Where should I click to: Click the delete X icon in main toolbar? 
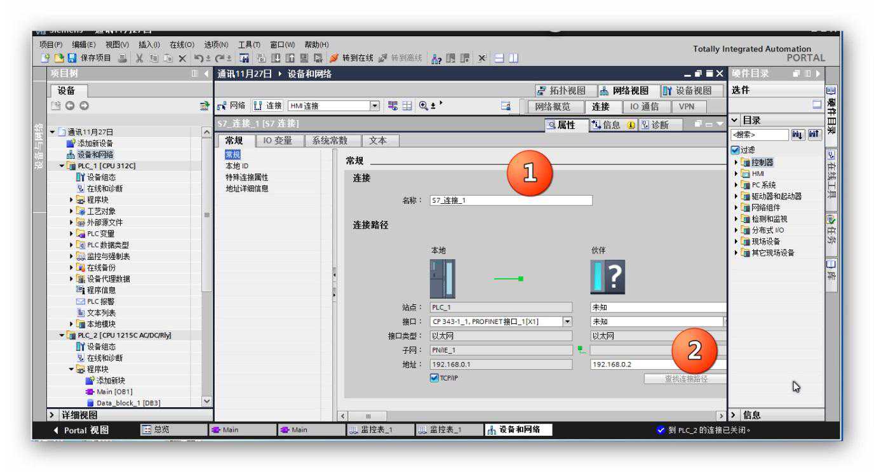(182, 58)
